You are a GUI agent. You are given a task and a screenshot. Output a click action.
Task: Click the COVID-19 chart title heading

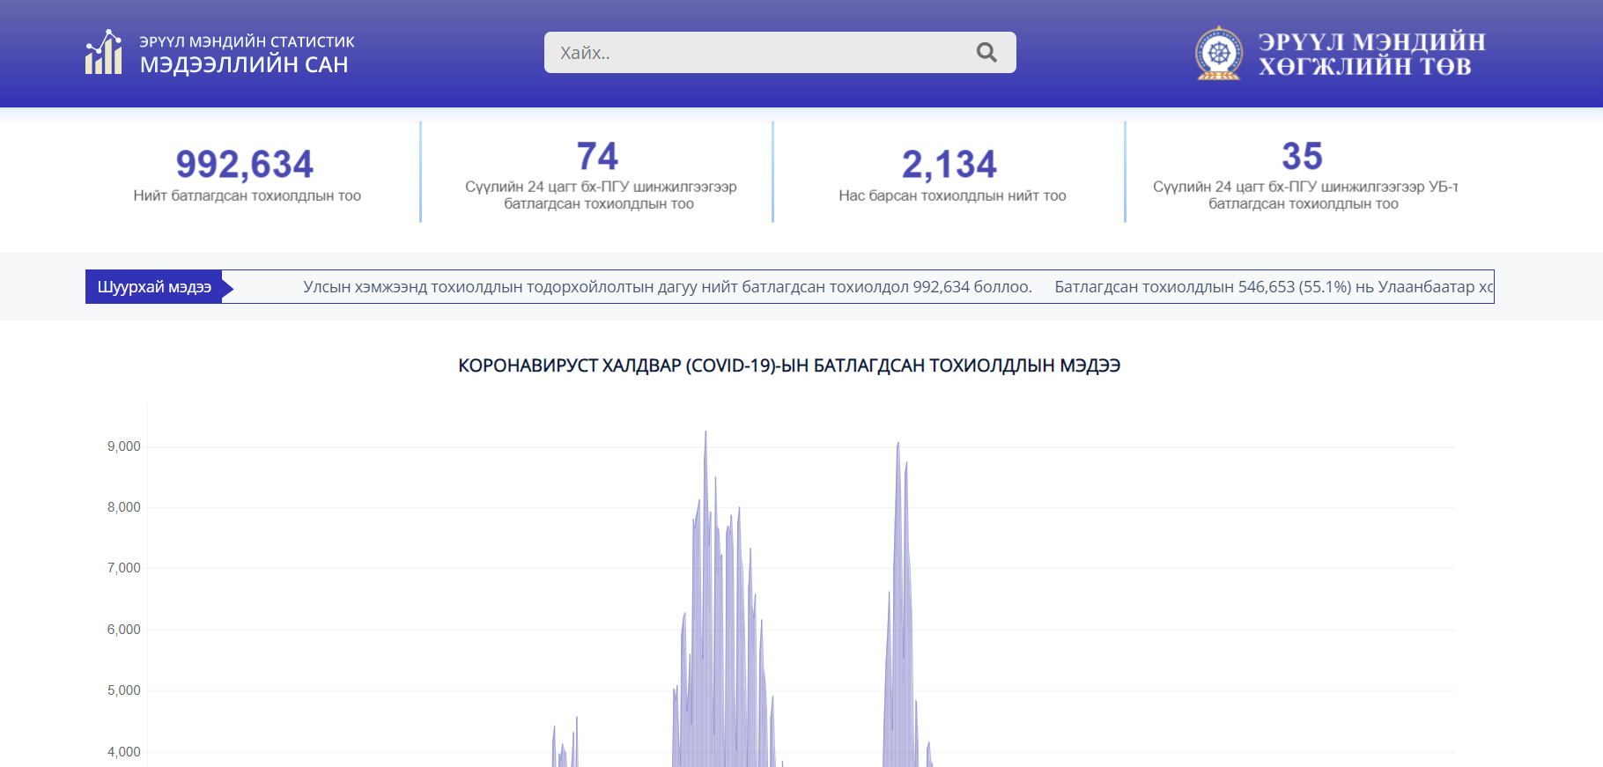click(x=789, y=365)
